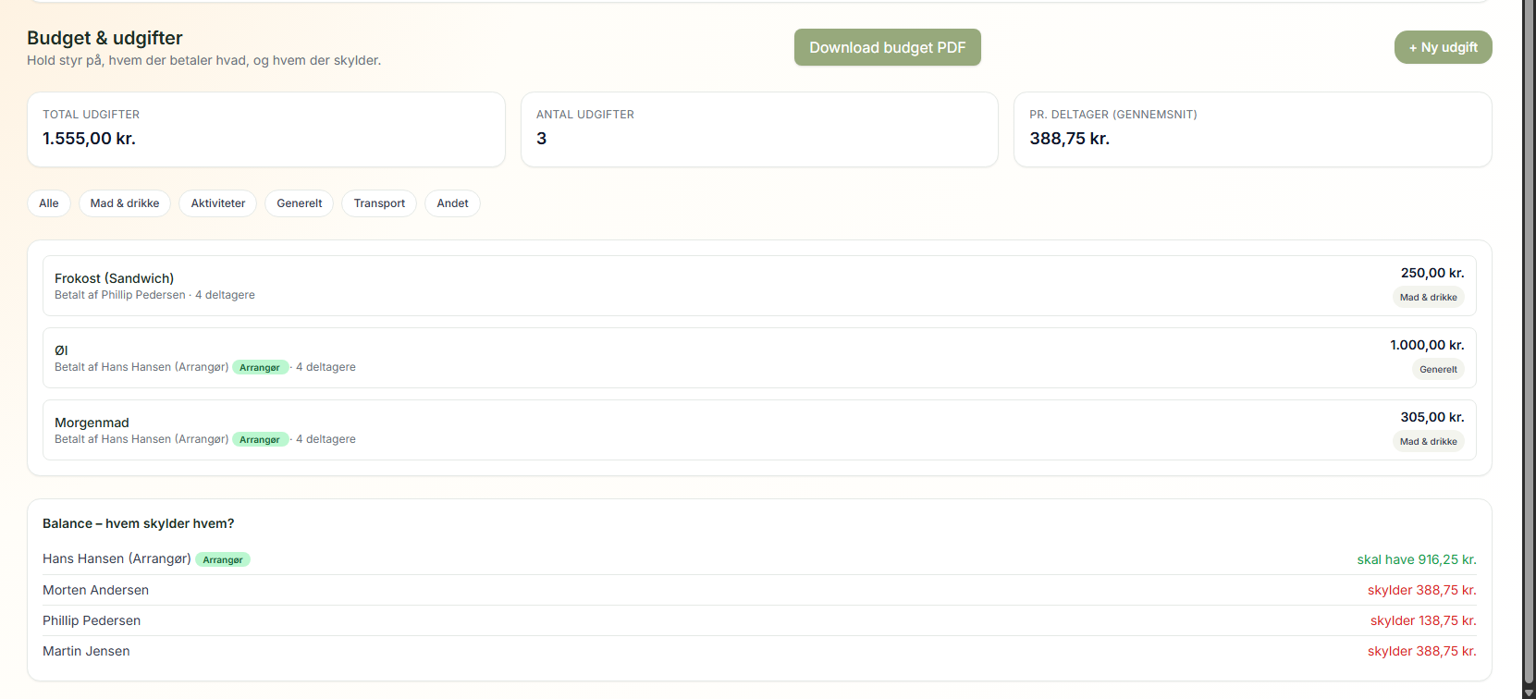The height and width of the screenshot is (699, 1536).
Task: Select Phillip Pedersen's balance row
Action: 758,620
